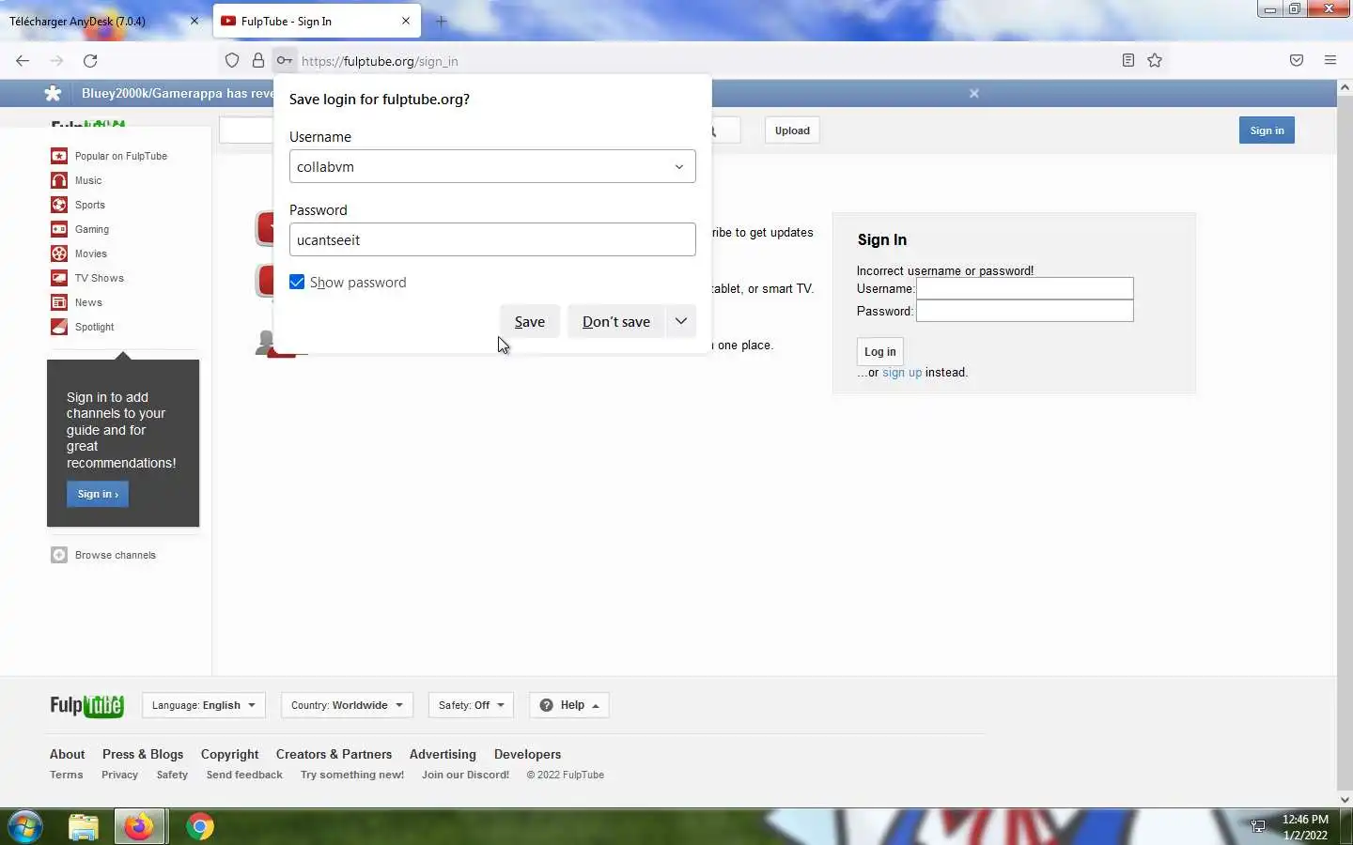Click the Music headphones icon
The image size is (1353, 845).
pos(59,180)
